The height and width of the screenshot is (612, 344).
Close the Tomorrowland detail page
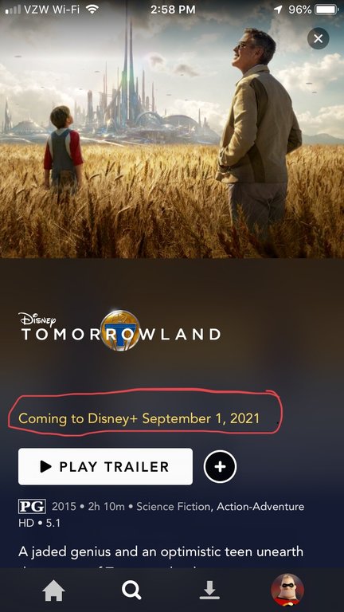pos(318,38)
